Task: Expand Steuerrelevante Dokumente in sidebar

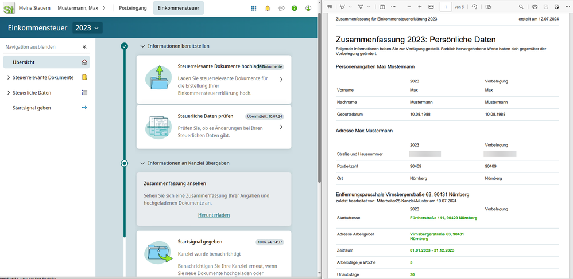Action: pos(8,77)
